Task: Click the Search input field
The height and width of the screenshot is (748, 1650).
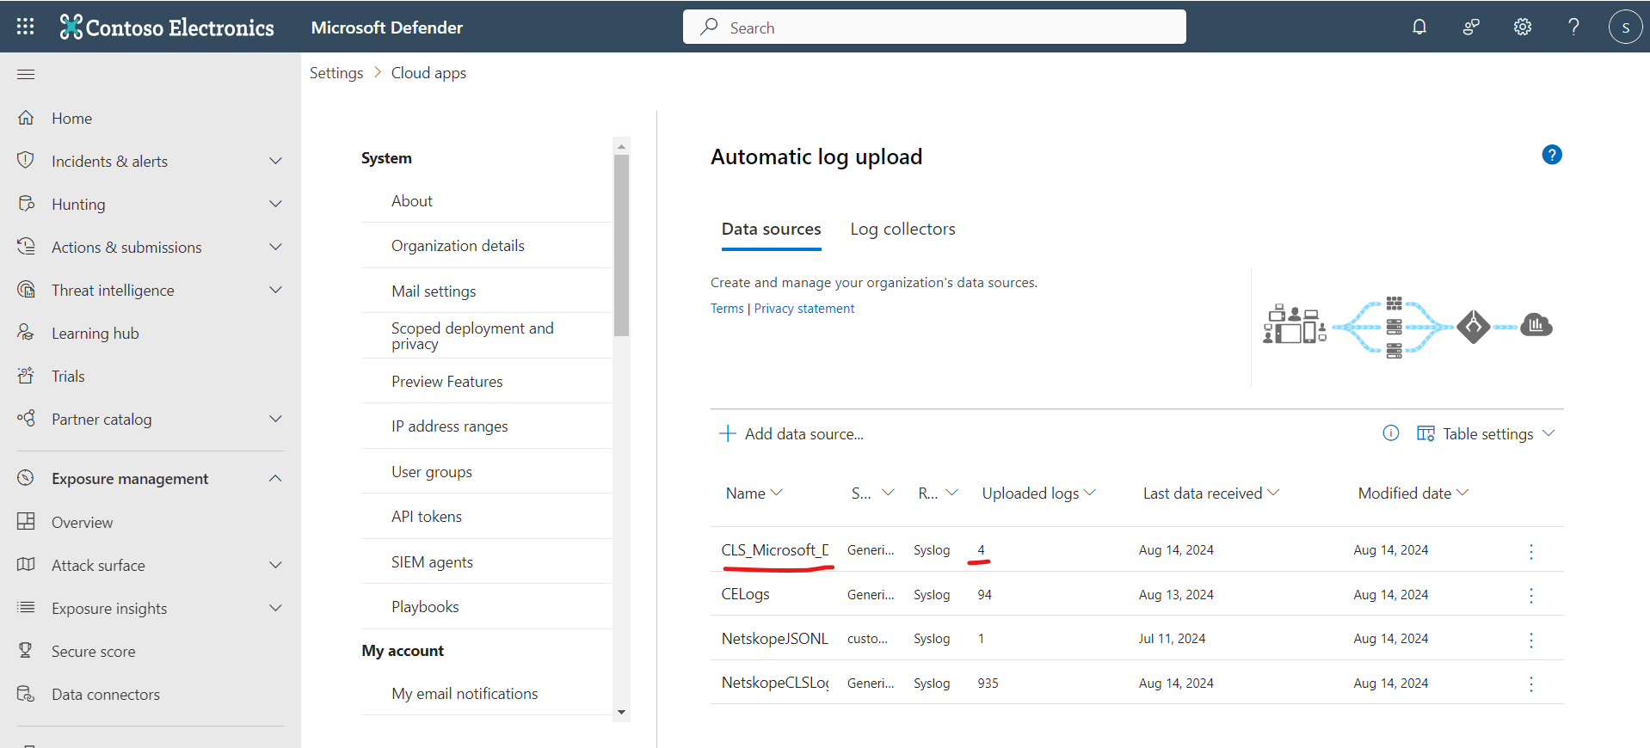Action: [934, 27]
